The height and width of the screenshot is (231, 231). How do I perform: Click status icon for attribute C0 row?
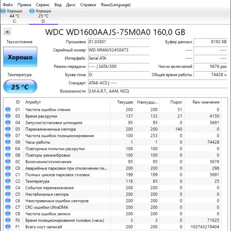(x=8, y=168)
